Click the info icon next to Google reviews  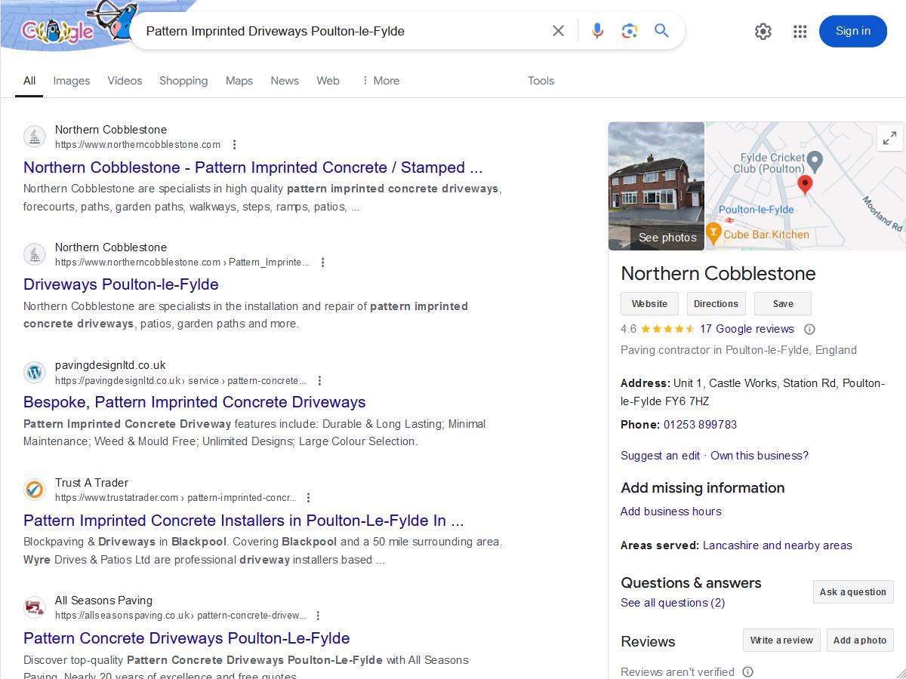coord(809,329)
